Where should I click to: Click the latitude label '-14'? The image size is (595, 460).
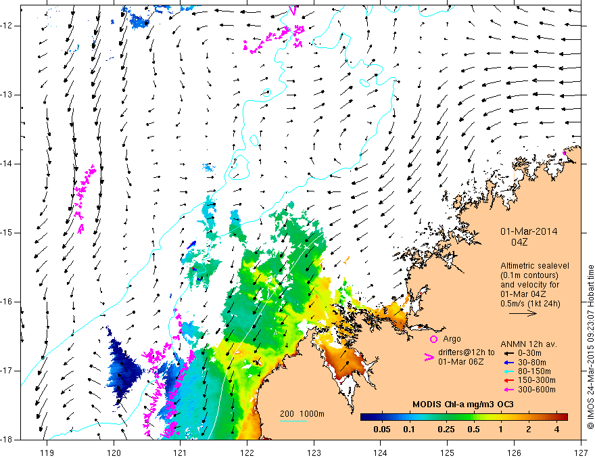tap(7, 164)
